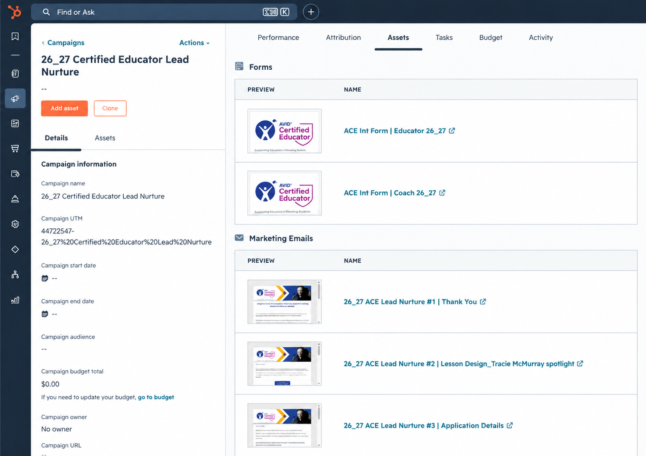Click the Application Details email preview thumbnail
646x456 pixels.
(284, 425)
